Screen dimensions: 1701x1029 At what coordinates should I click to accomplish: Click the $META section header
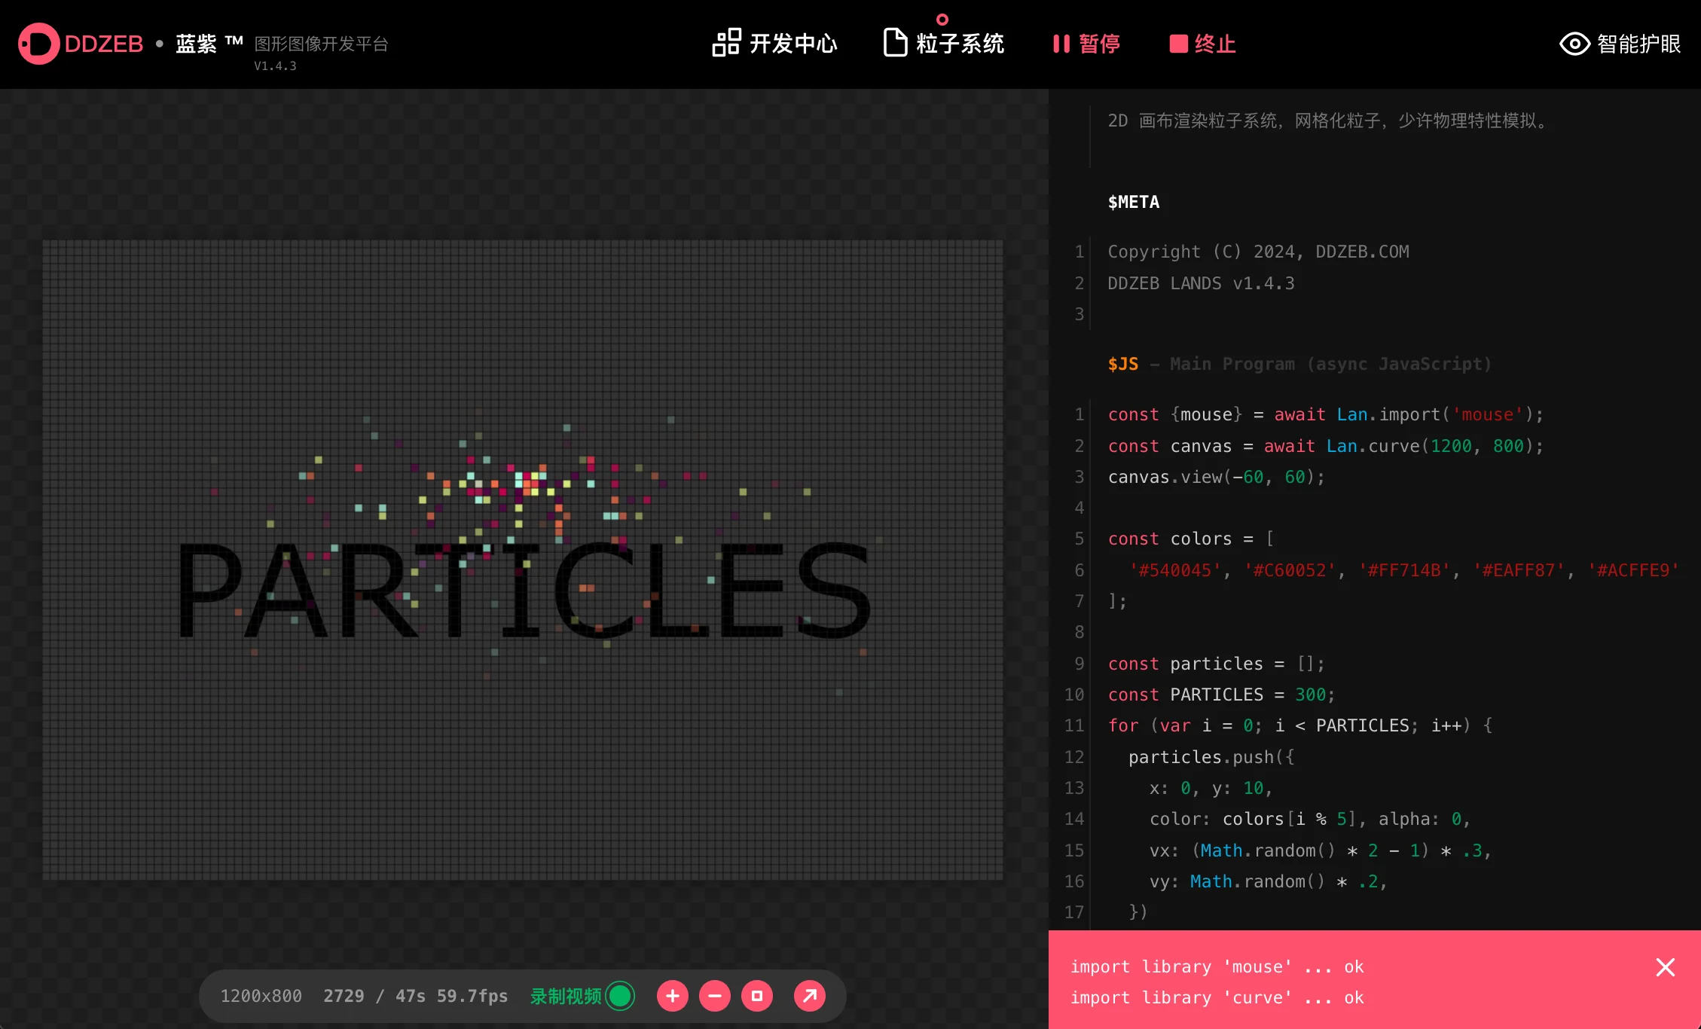pos(1134,202)
